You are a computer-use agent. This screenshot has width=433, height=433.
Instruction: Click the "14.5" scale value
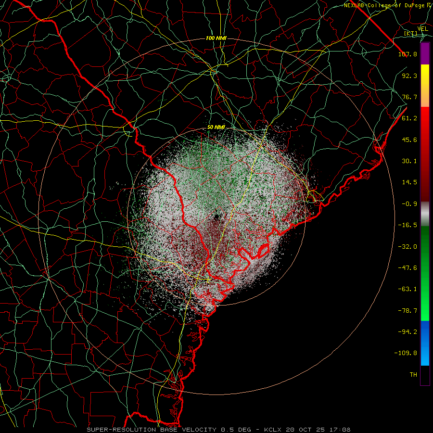tap(409, 182)
